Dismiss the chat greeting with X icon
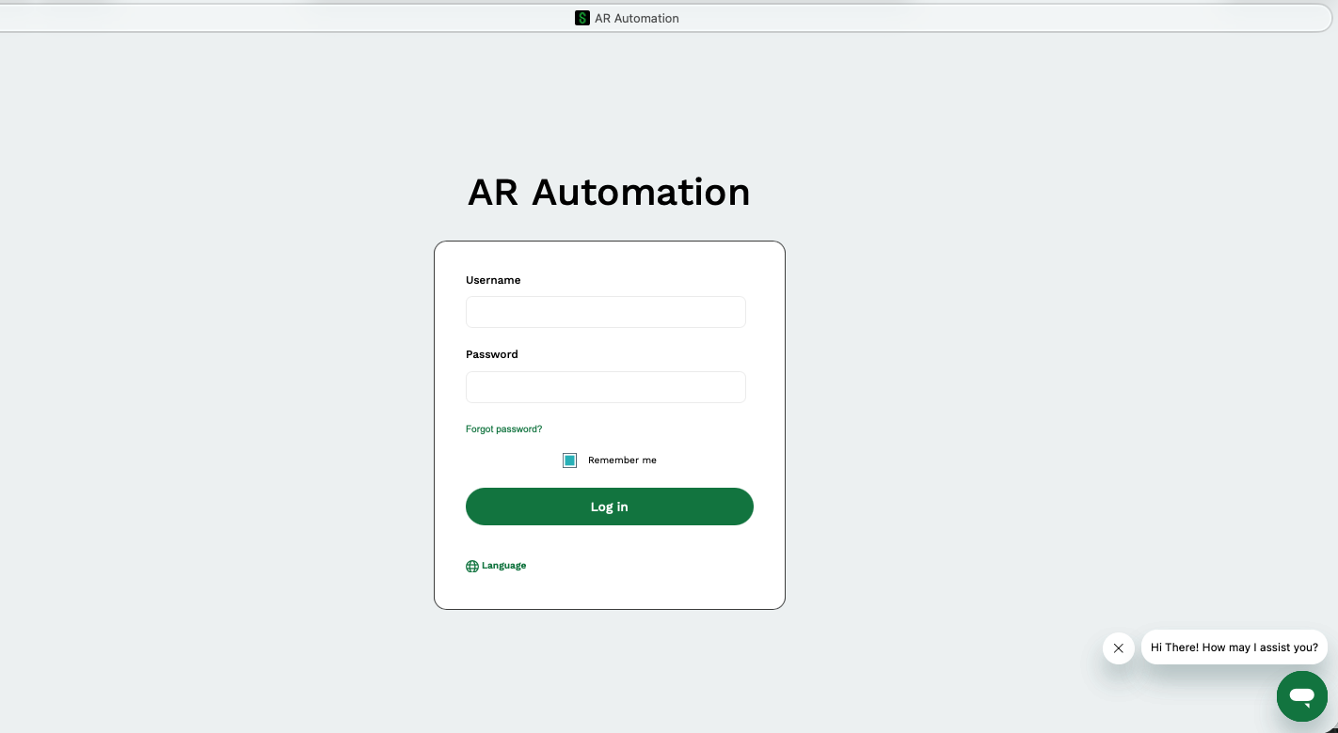 point(1118,648)
